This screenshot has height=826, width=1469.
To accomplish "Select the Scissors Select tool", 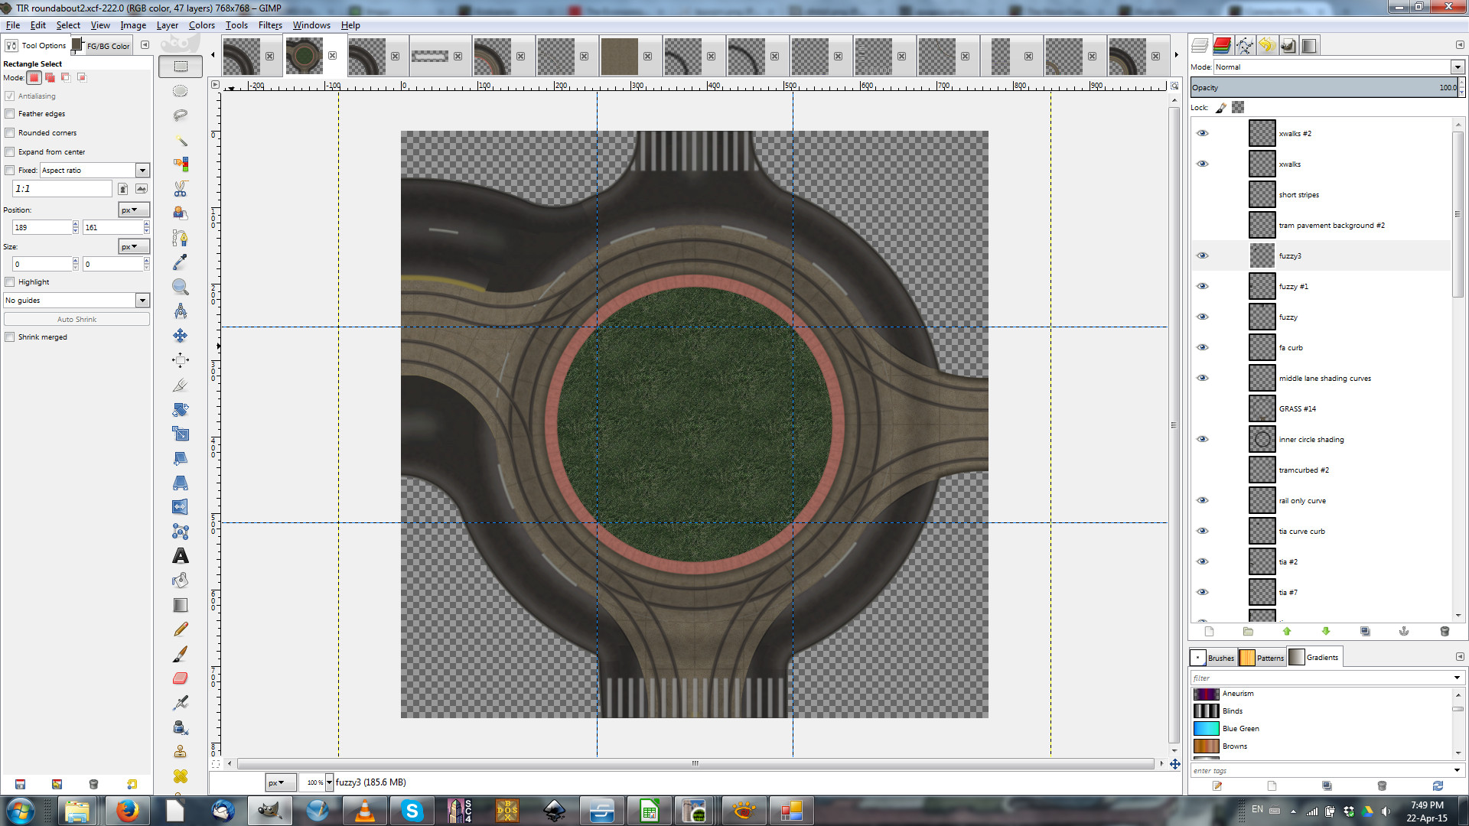I will point(181,188).
